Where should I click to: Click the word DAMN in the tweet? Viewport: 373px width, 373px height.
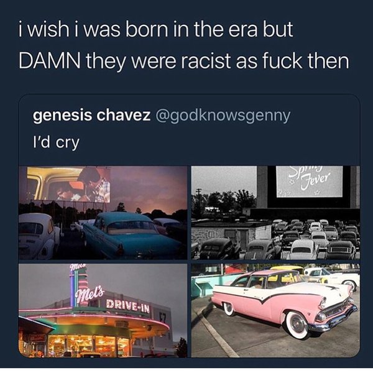coord(49,60)
